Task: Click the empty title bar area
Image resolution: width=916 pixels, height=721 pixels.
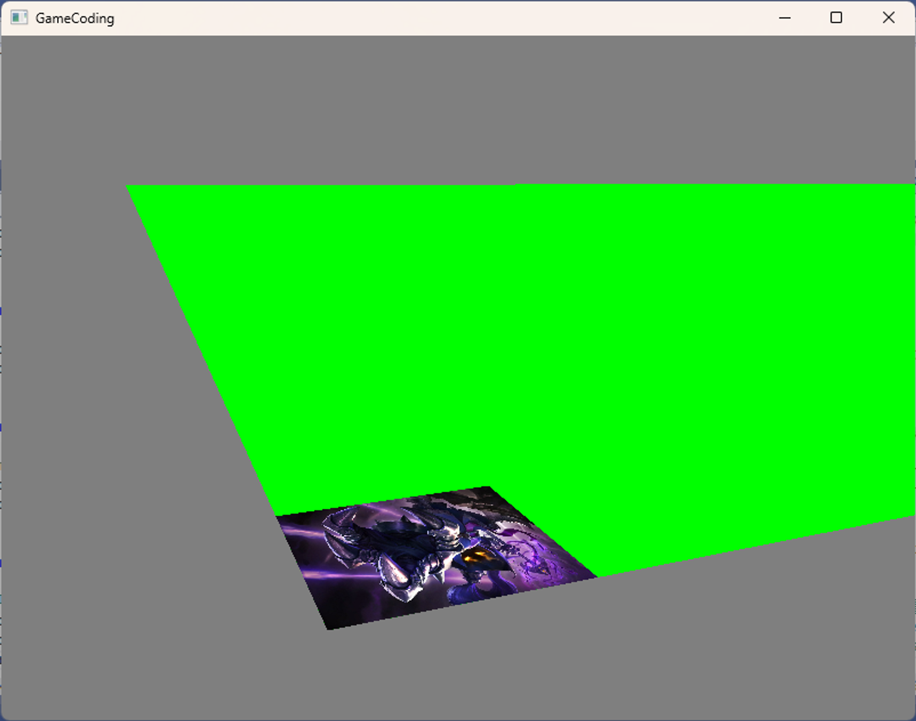Action: point(412,18)
